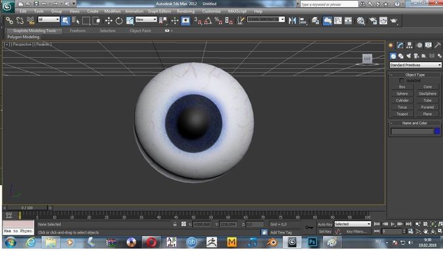Open Render Setup dialog
This screenshot has height=259, width=443.
point(373,20)
